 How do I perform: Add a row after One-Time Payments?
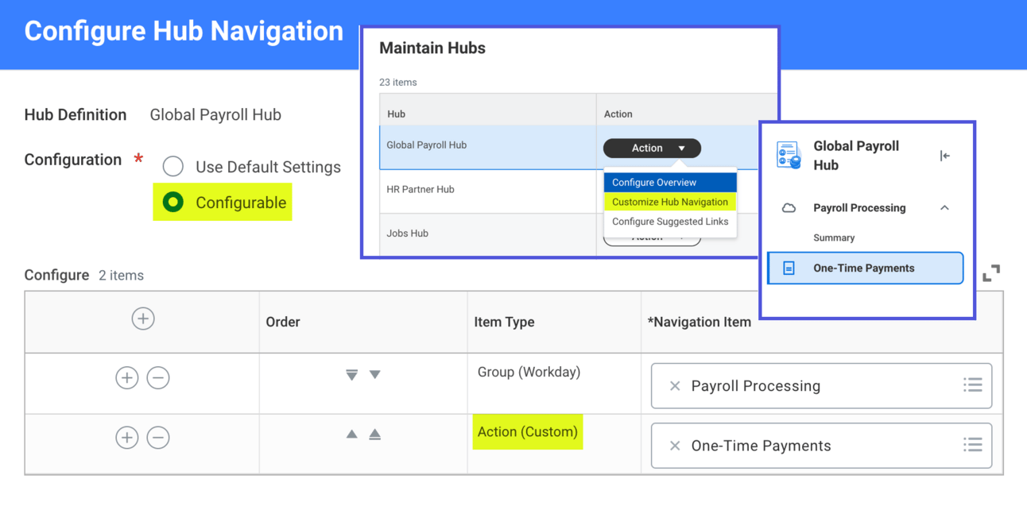click(x=127, y=437)
